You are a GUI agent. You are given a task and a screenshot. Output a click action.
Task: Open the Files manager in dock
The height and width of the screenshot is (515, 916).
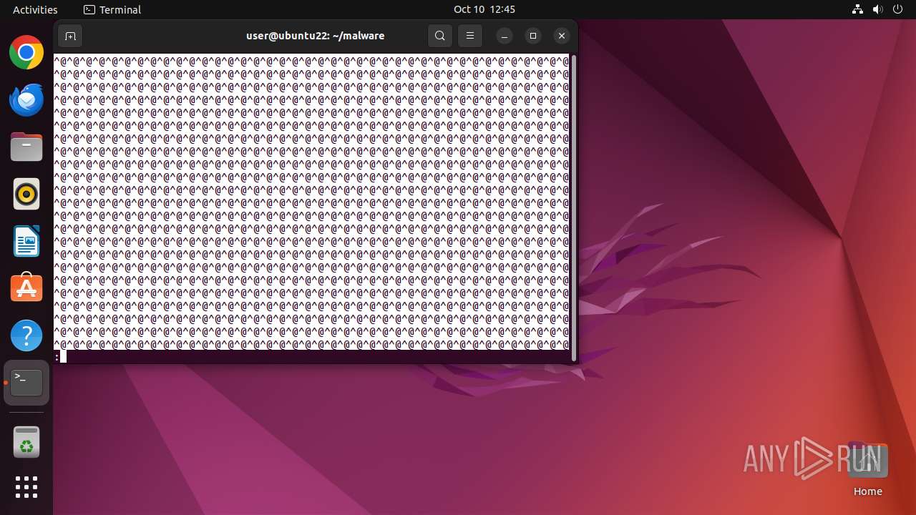pyautogui.click(x=26, y=147)
